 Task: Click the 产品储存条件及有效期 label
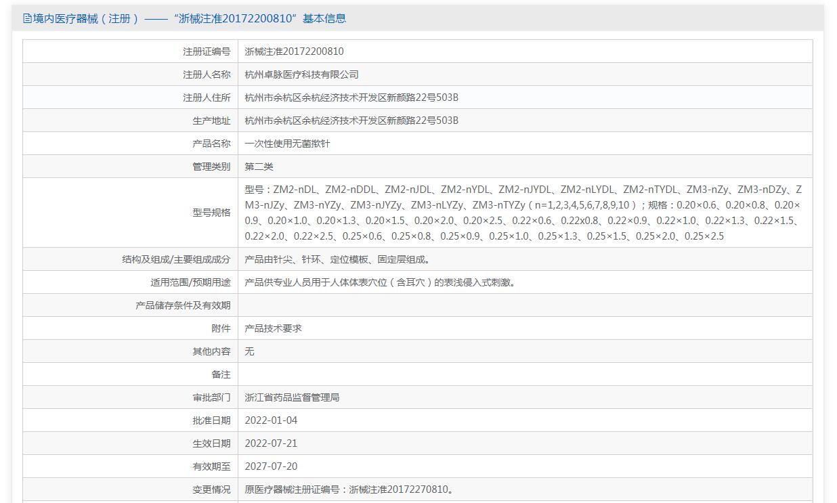[x=183, y=305]
